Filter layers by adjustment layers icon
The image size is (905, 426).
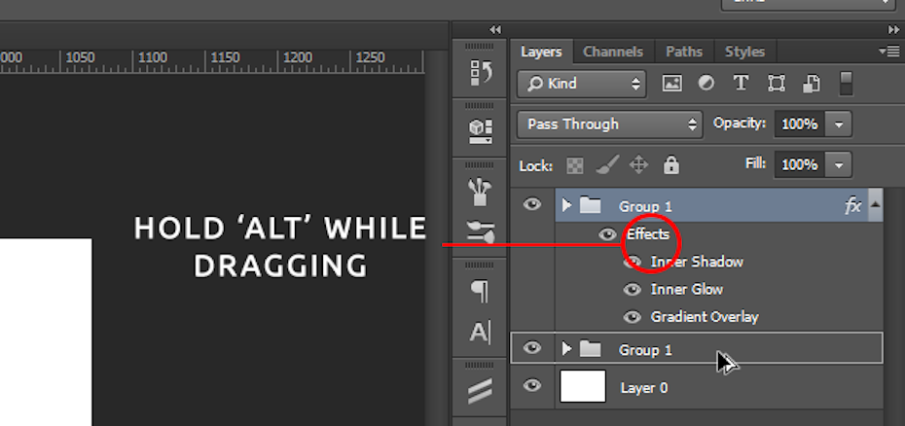[706, 84]
